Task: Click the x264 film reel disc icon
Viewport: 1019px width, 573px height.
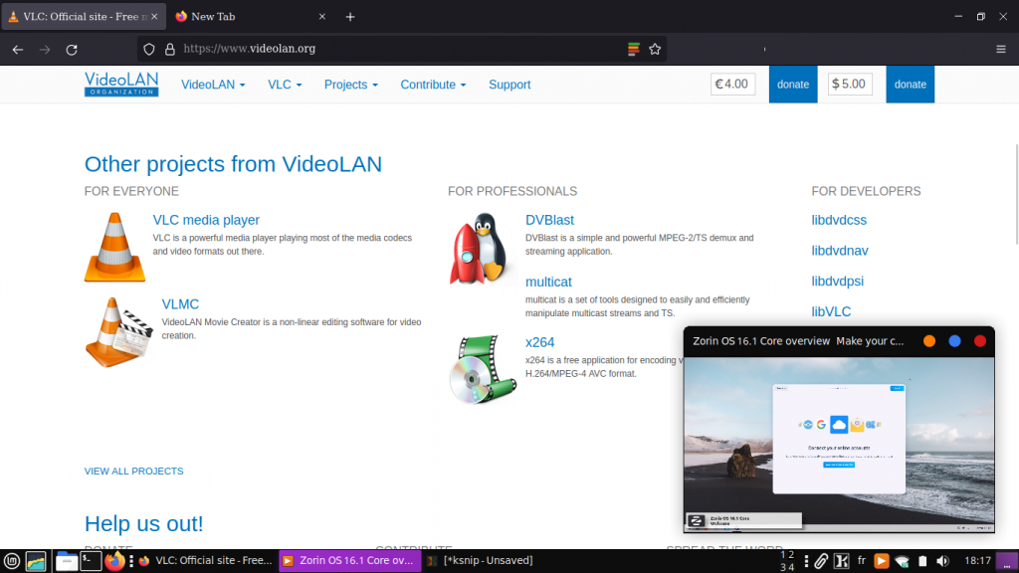Action: [x=483, y=369]
